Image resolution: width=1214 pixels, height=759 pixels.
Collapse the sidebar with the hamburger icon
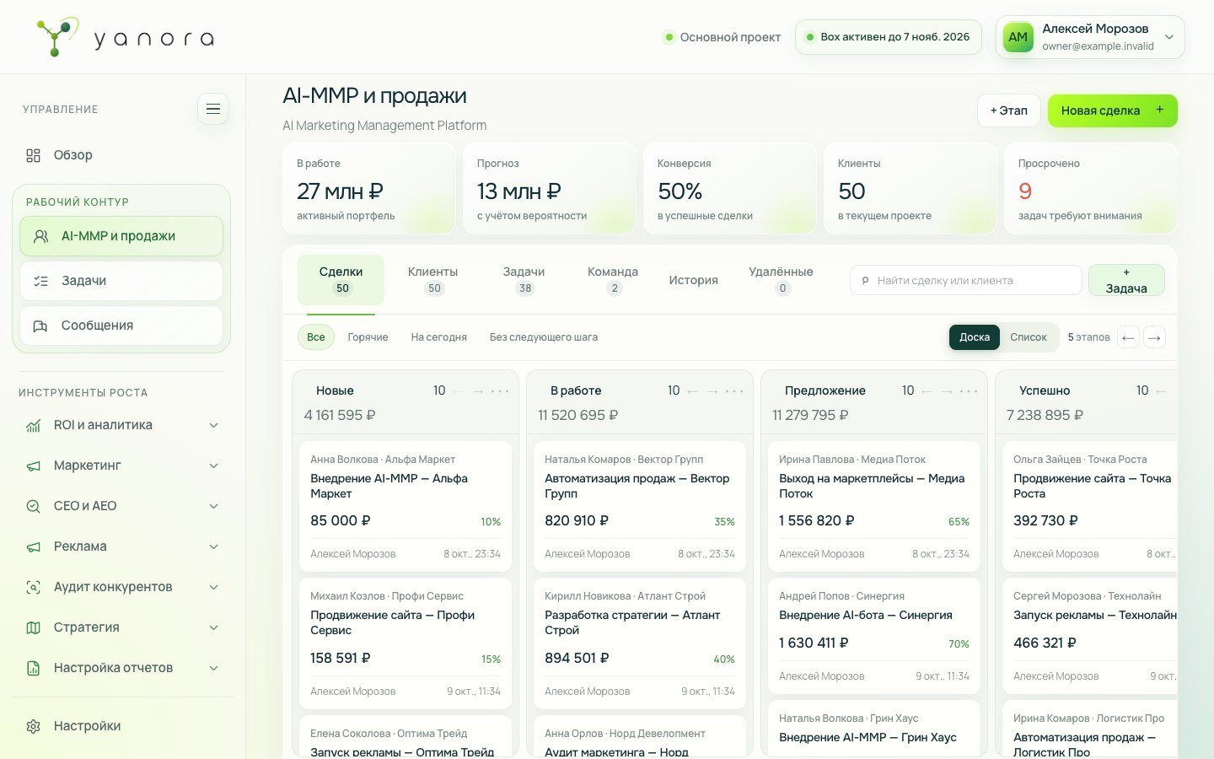pos(213,109)
